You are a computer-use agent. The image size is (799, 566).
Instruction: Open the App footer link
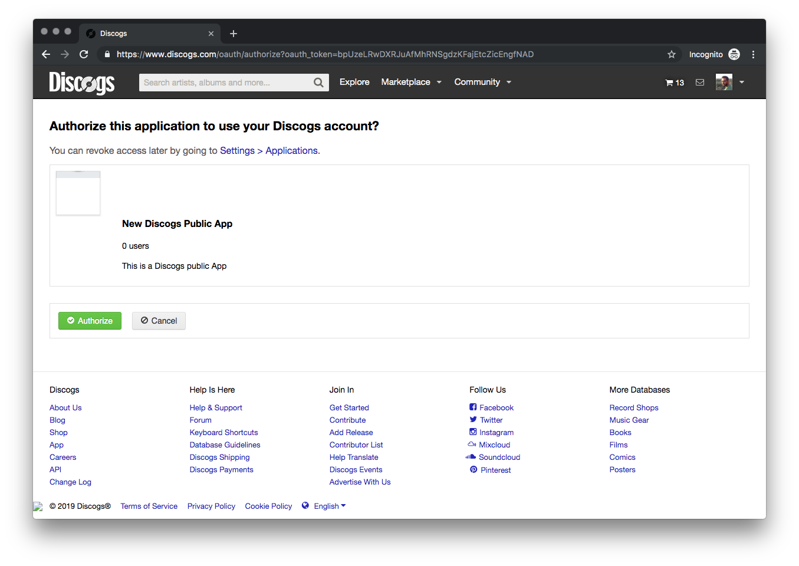(57, 445)
